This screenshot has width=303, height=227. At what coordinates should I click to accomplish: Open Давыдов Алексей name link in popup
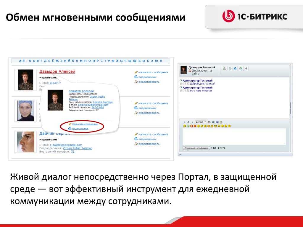pos(81,91)
